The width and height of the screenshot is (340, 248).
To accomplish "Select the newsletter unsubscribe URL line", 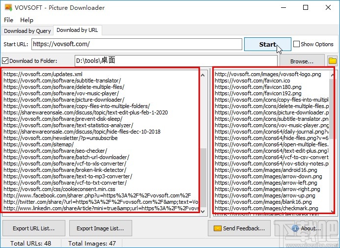I will point(60,138).
